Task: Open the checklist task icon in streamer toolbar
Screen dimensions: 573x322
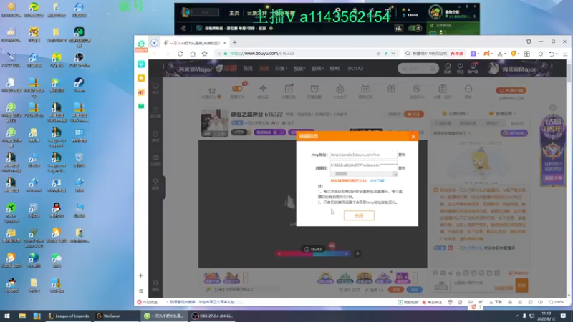Action: tap(289, 89)
